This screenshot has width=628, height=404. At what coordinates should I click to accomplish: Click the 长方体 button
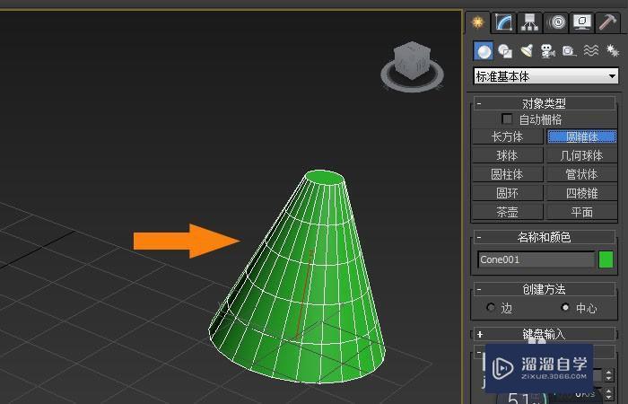(508, 136)
